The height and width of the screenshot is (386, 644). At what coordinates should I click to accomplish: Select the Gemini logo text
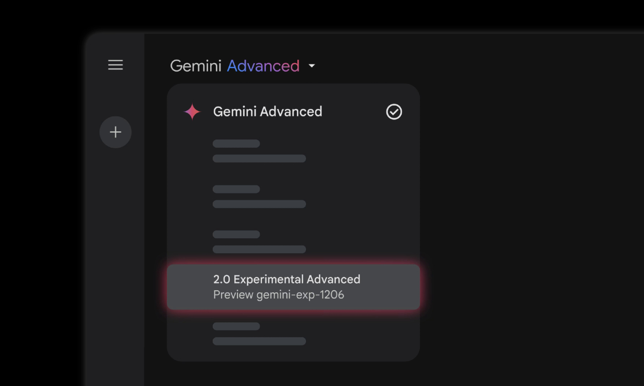pyautogui.click(x=196, y=66)
